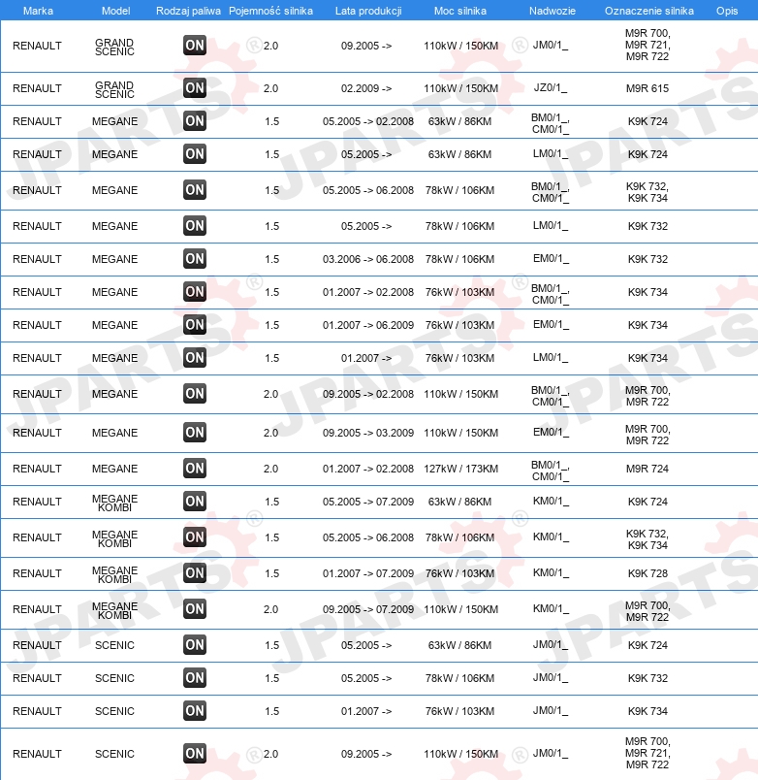The height and width of the screenshot is (780, 758).
Task: Click ON badge in the 01.2007 -> 06.2009 row
Action: click(194, 324)
